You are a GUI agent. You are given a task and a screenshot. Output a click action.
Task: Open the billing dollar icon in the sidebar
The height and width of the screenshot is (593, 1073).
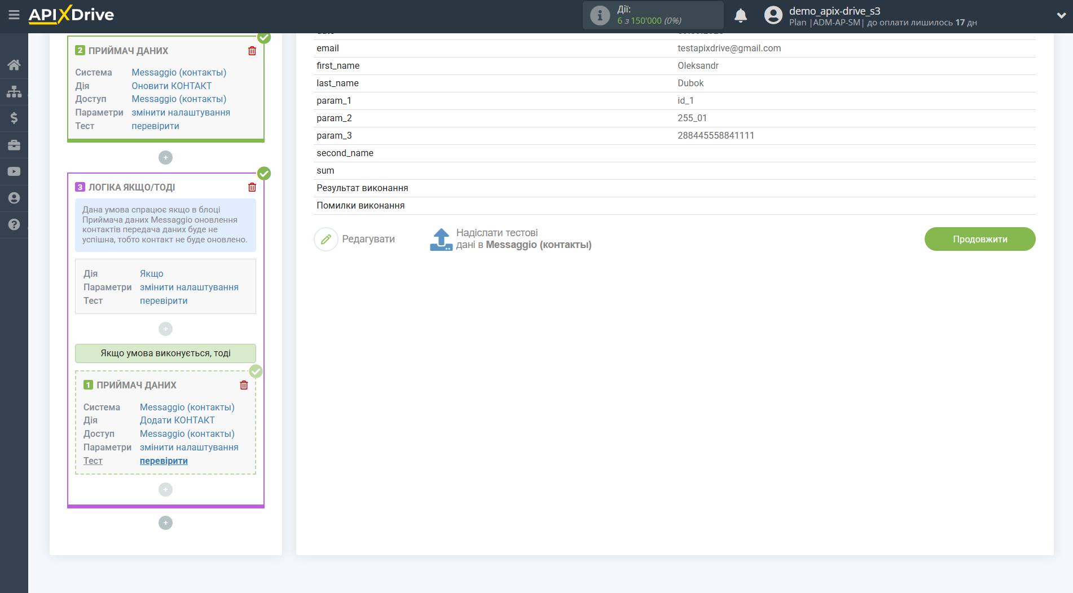[14, 118]
